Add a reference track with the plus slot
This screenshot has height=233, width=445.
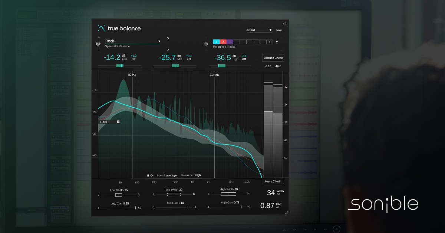(269, 42)
